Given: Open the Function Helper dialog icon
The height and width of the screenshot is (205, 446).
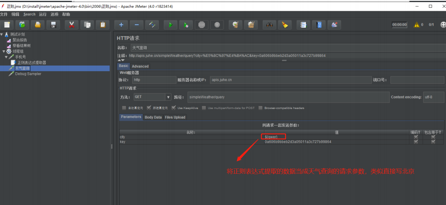Looking at the screenshot, I should [303, 25].
